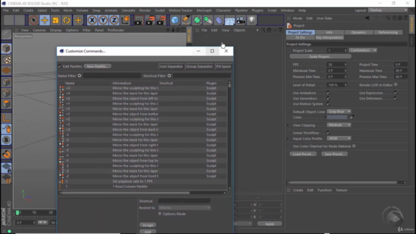This screenshot has height=234, width=416.
Task: Pick the Rotate tool
Action: (67, 20)
